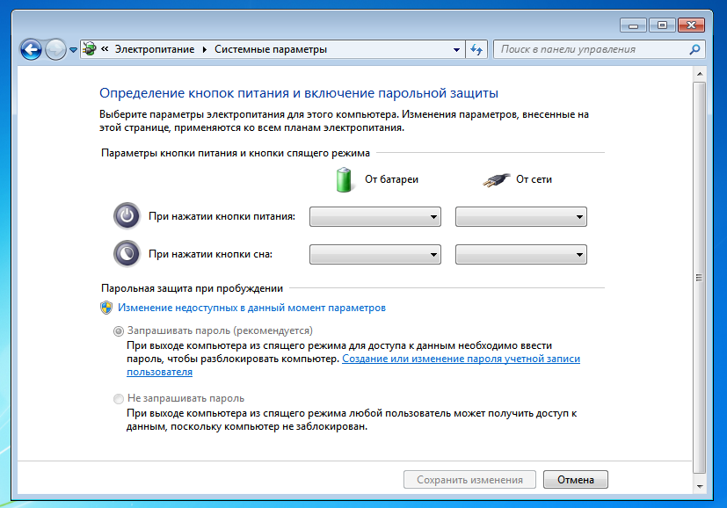Click the От сети column label
The width and height of the screenshot is (727, 508).
click(534, 179)
